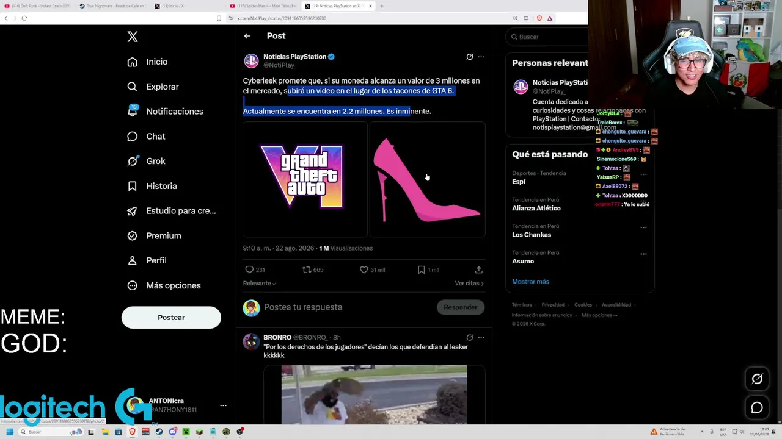
Task: Click the Alianza Atlético trend
Action: pyautogui.click(x=536, y=209)
